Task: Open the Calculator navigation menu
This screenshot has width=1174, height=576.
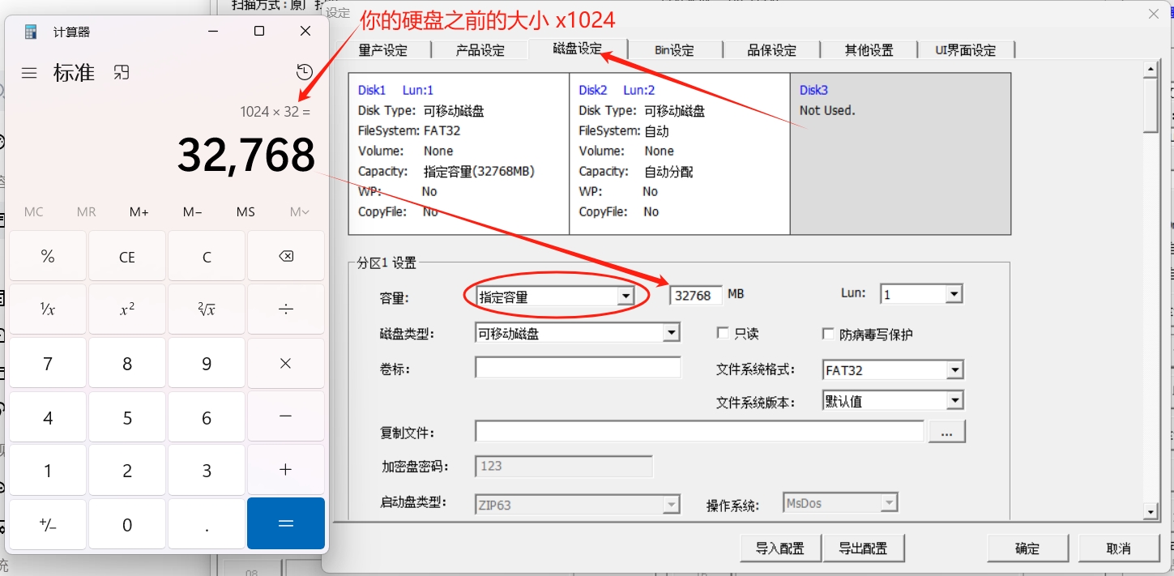Action: [29, 72]
